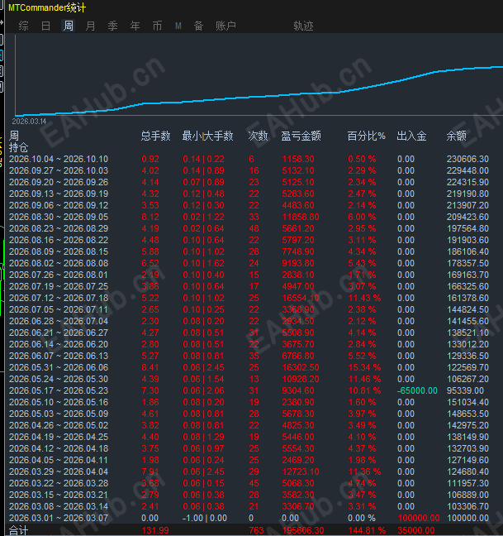Select the week row 2026.07.26 ~ 2026.08.01
The height and width of the screenshot is (536, 503).
pyautogui.click(x=249, y=275)
